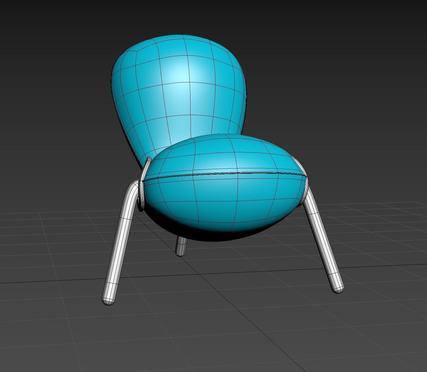The image size is (427, 372).
Task: Select the short rear center leg
Action: pyautogui.click(x=181, y=246)
